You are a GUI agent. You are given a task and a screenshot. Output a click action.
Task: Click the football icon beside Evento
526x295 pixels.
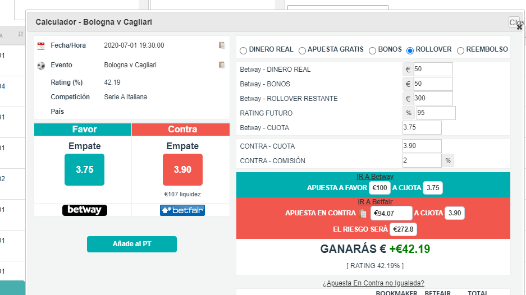tap(41, 66)
